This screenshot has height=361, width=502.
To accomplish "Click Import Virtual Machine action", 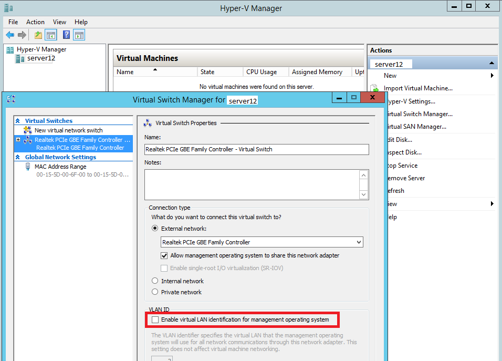I will click(418, 88).
